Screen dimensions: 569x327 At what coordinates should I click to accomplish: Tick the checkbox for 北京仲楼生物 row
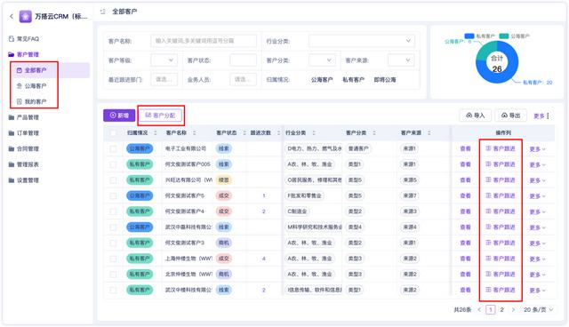click(x=113, y=275)
